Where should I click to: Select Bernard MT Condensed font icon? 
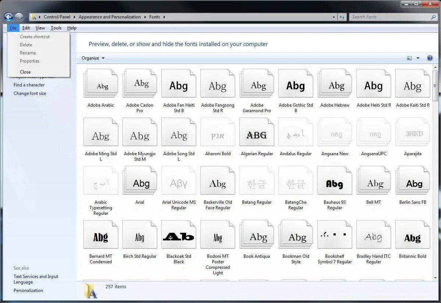101,234
